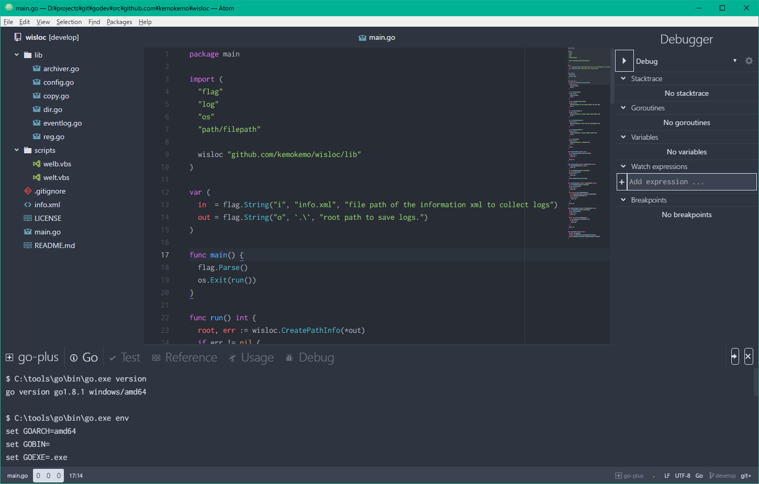This screenshot has width=759, height=484.
Task: Click the arrow icon to move the go-plus panel
Action: point(735,356)
